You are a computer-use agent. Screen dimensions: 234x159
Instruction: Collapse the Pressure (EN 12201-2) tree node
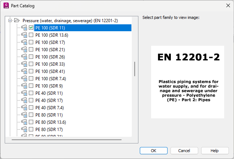point(10,21)
